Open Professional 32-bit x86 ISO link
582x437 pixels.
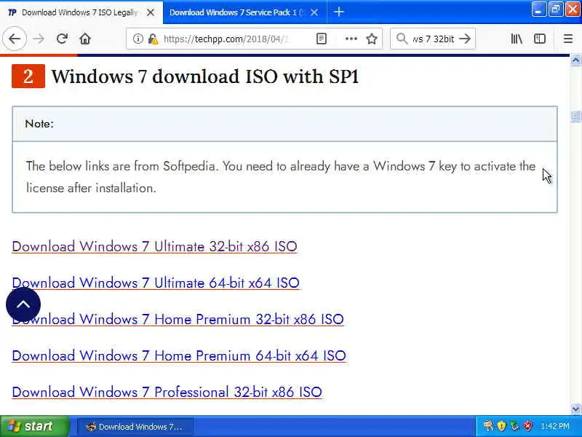(167, 392)
